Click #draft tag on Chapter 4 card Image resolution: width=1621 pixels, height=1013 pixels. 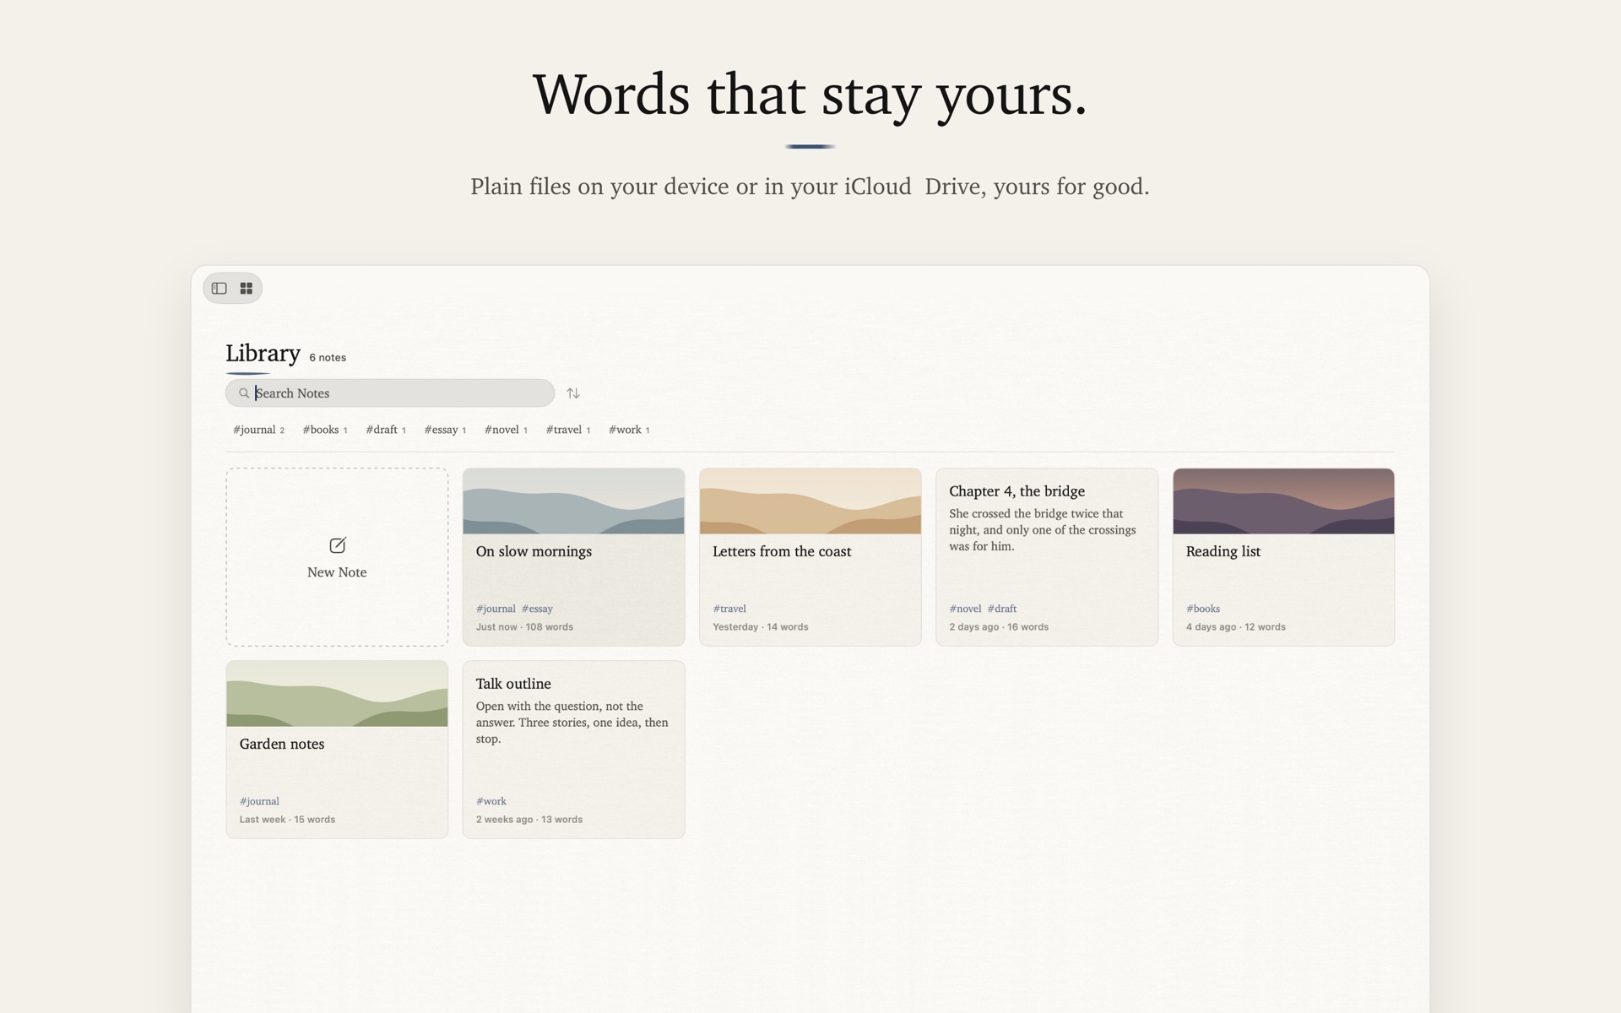pos(1002,609)
